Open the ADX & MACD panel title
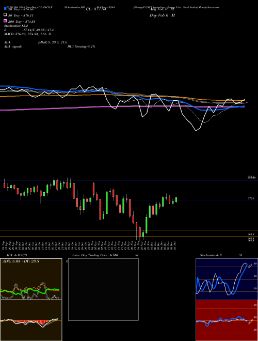258x341 pixels. coord(17,255)
